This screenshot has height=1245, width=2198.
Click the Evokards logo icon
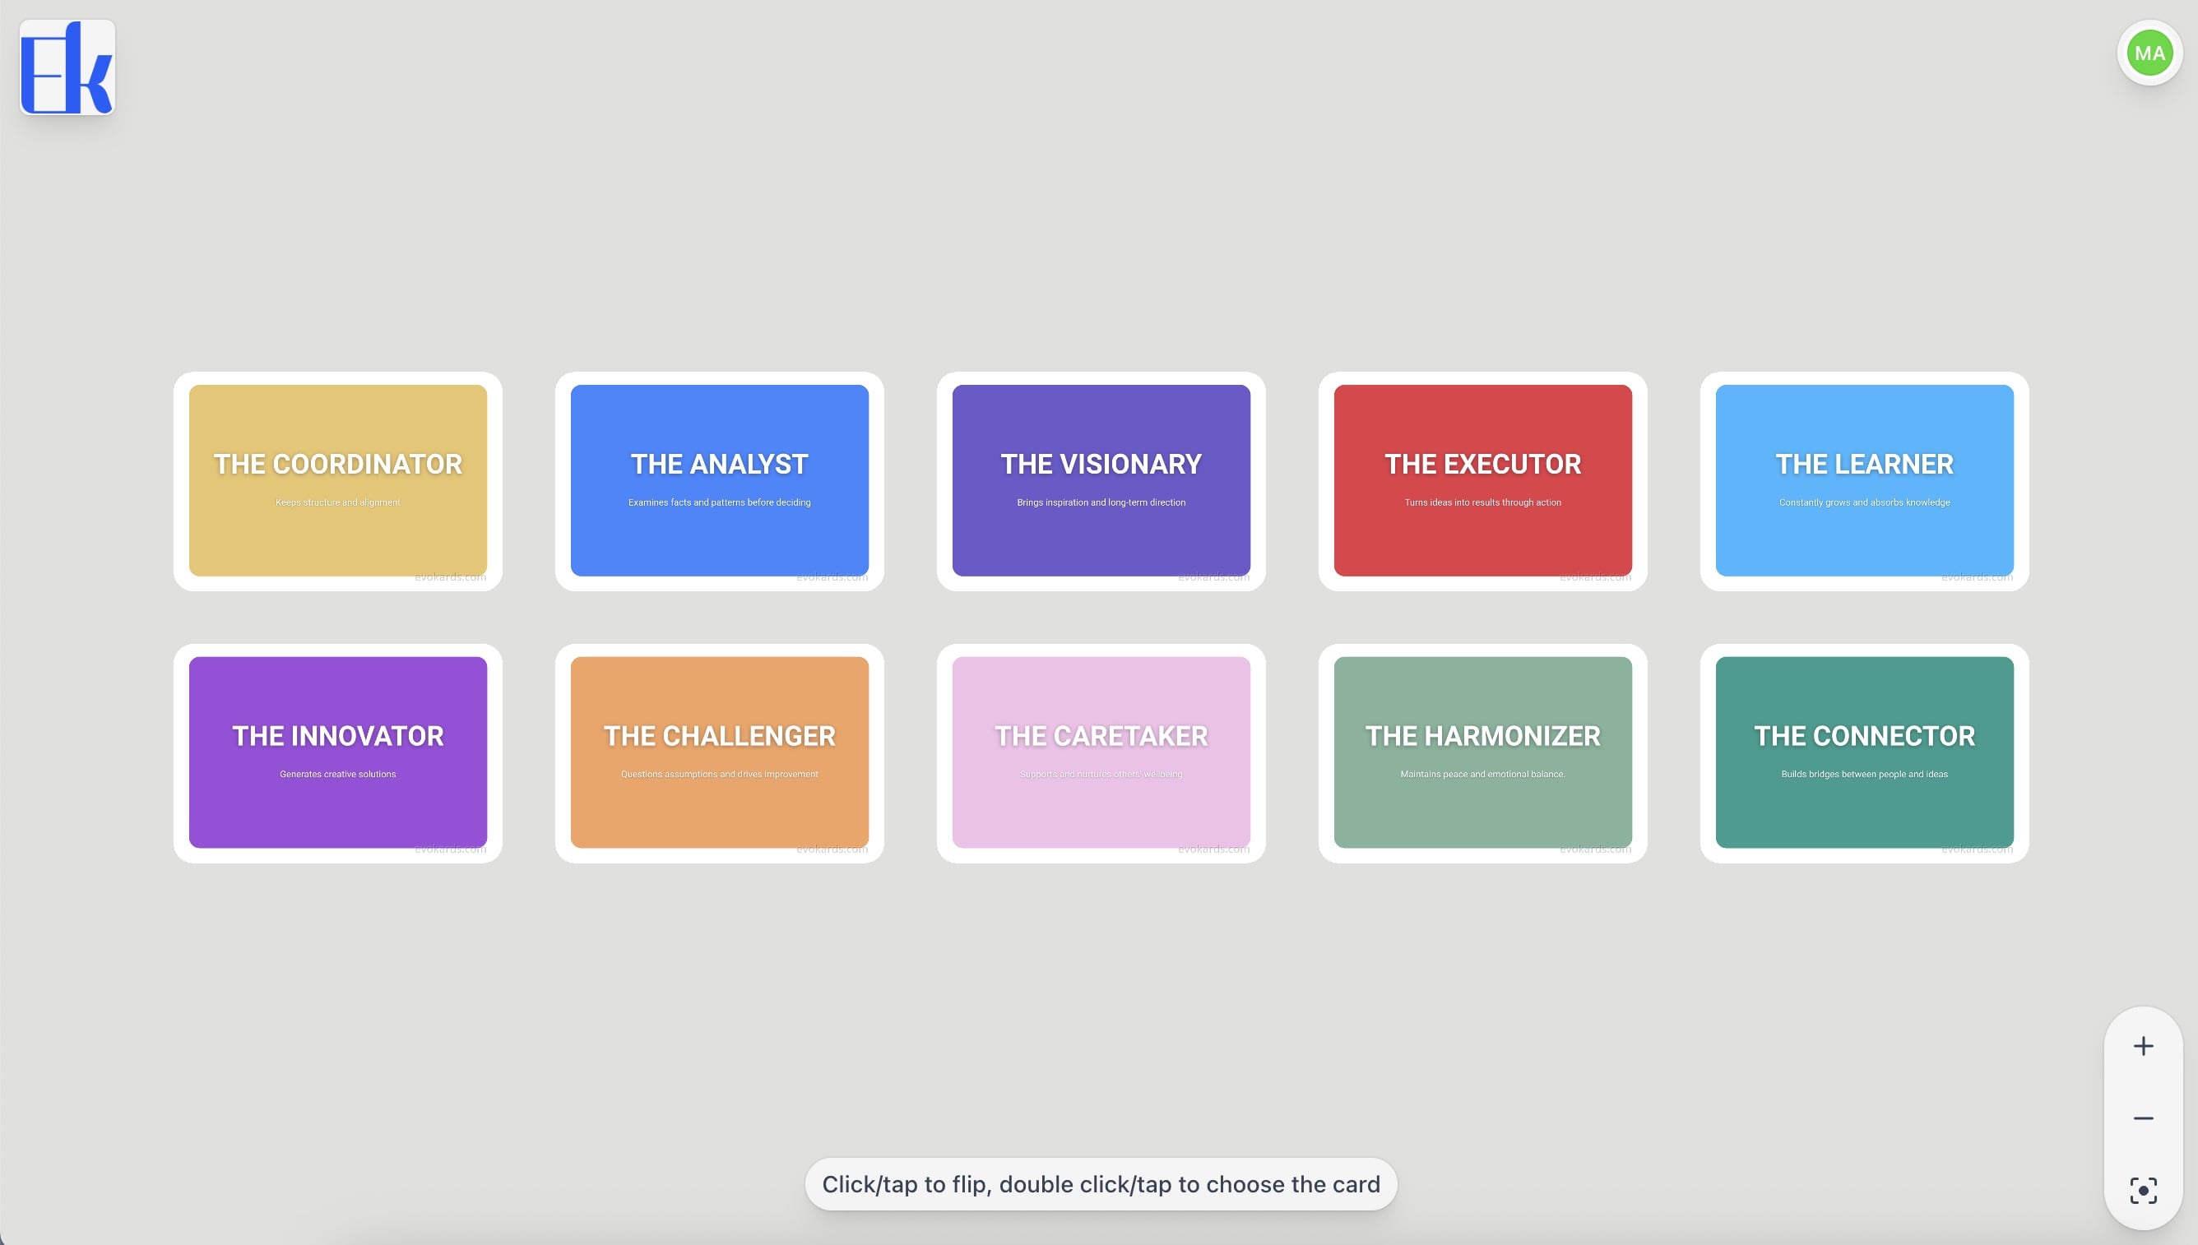point(67,67)
